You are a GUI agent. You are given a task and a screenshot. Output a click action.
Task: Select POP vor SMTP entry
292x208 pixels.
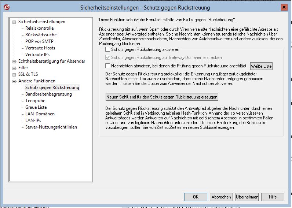point(39,41)
